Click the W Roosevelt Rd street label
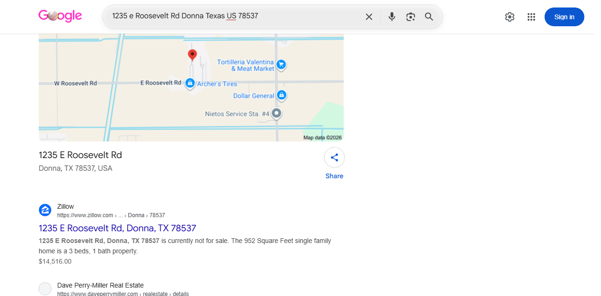This screenshot has width=601, height=296. 75,83
